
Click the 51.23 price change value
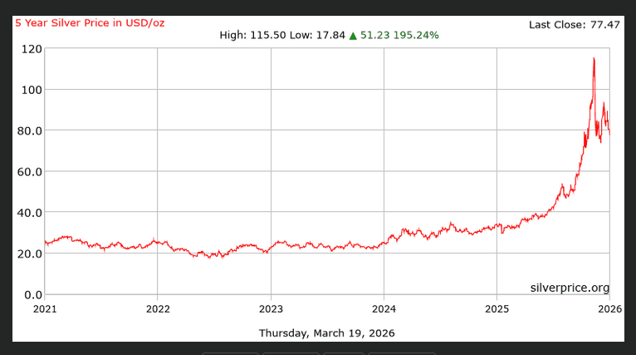point(375,36)
